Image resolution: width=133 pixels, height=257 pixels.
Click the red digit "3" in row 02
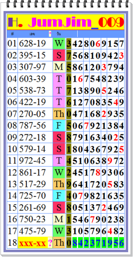pyautogui.click(x=121, y=56)
